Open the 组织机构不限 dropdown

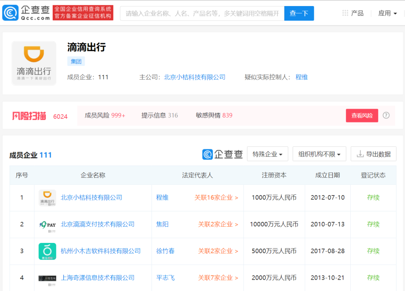click(319, 154)
